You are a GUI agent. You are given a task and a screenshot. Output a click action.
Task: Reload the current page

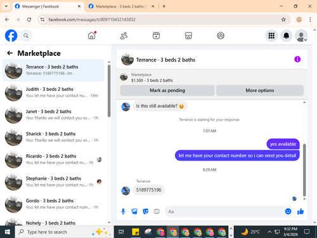[x=29, y=20]
